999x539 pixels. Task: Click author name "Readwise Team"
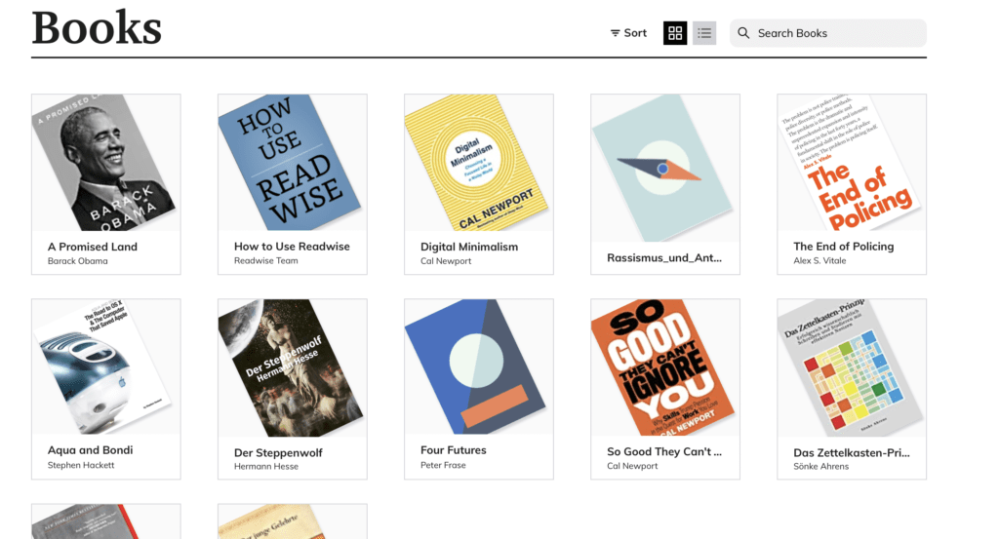click(x=265, y=260)
